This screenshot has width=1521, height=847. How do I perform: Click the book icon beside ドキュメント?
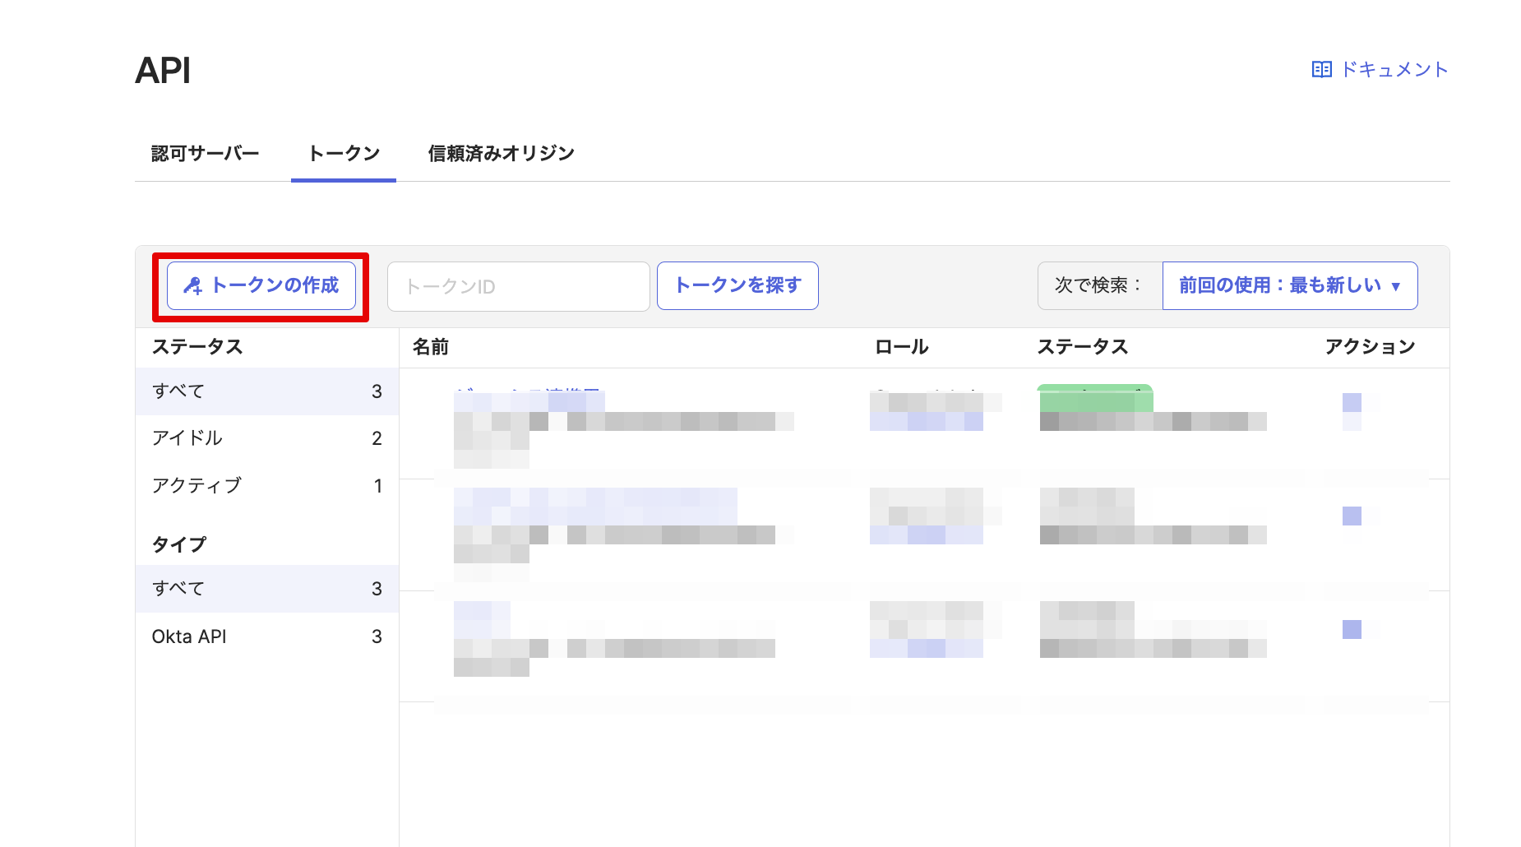coord(1321,70)
